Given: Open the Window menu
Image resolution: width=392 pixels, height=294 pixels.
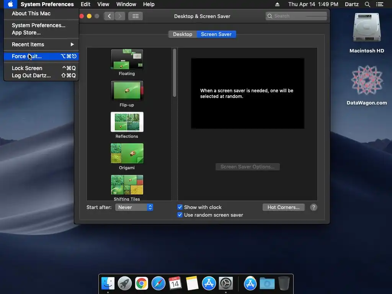Looking at the screenshot, I should (x=126, y=4).
